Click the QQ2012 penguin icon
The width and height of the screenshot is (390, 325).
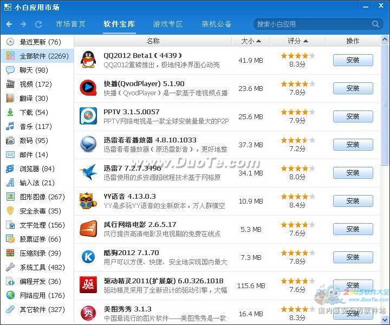pyautogui.click(x=88, y=60)
